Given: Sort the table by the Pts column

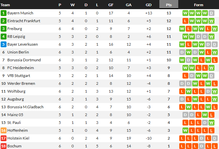Looking at the screenshot, I should (169, 5).
